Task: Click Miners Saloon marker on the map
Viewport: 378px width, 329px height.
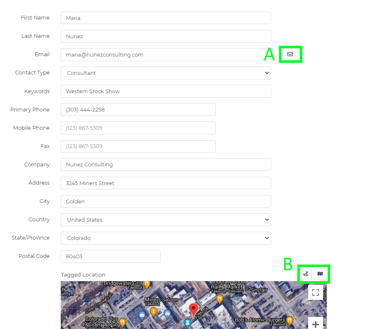Action: pyautogui.click(x=153, y=312)
